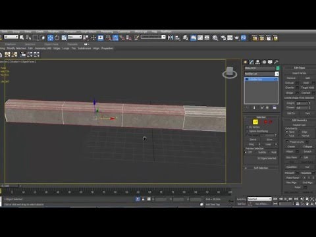Click the Connect button
This screenshot has width=316, height=237.
pyautogui.click(x=305, y=93)
